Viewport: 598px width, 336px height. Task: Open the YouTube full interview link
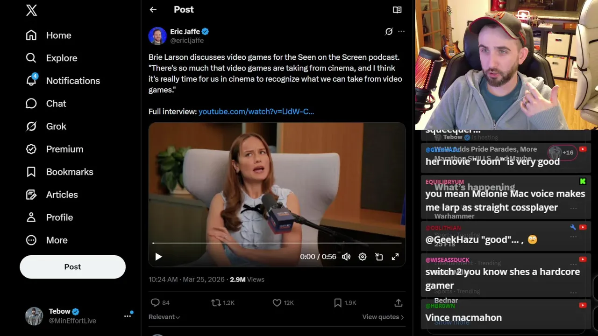pos(256,112)
